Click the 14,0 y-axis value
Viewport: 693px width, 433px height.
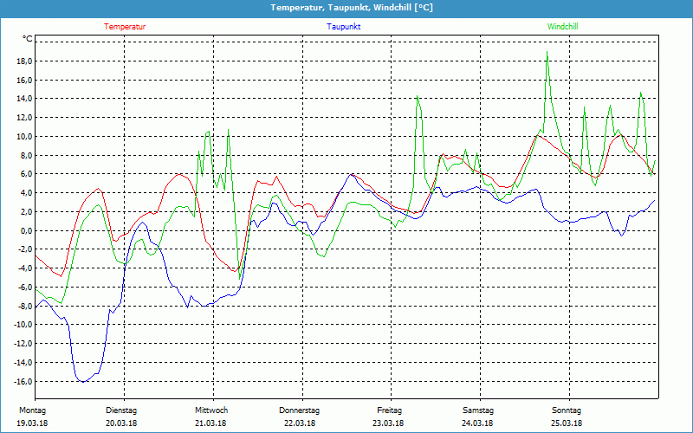24,99
